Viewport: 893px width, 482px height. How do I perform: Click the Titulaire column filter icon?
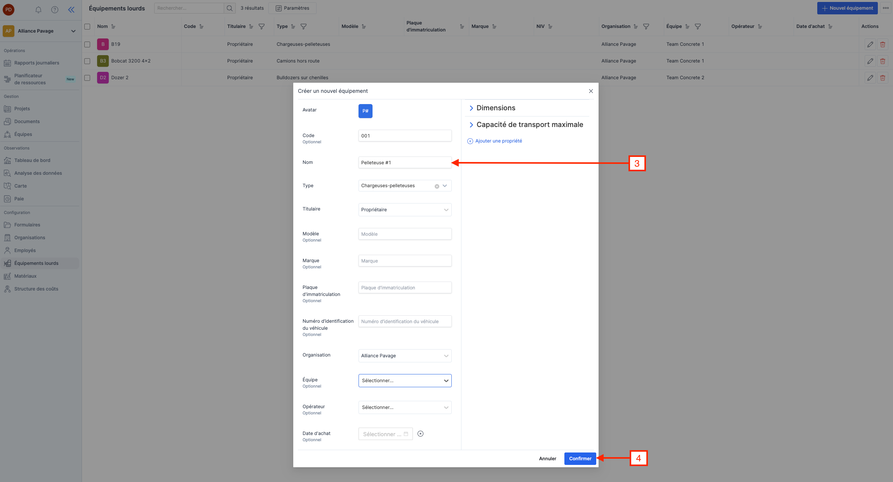261,26
